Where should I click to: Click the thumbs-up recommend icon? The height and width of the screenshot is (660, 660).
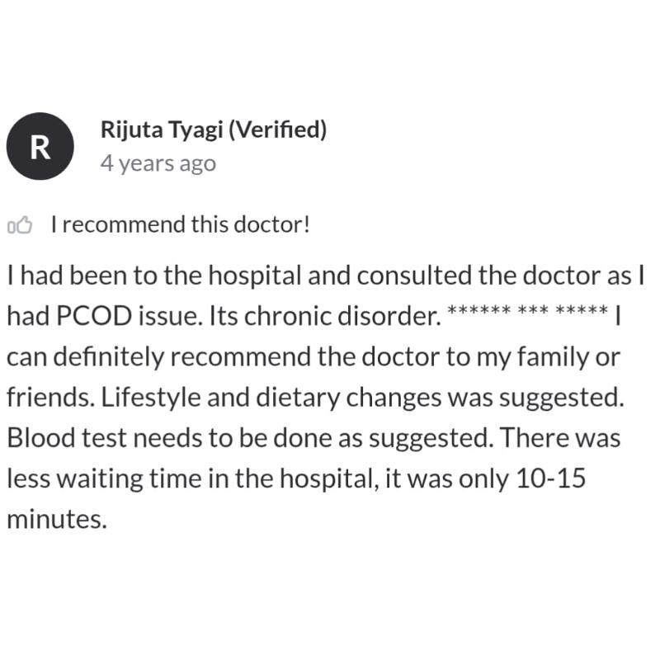click(x=19, y=224)
